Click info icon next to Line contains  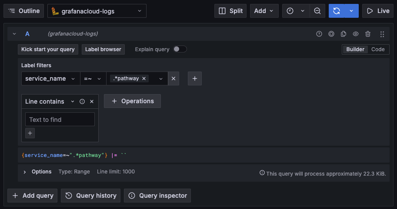tap(82, 101)
